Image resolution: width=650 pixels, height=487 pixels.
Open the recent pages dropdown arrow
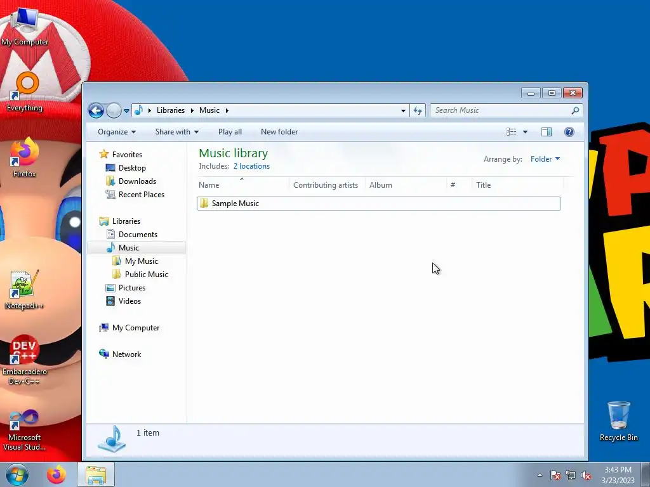click(x=126, y=111)
